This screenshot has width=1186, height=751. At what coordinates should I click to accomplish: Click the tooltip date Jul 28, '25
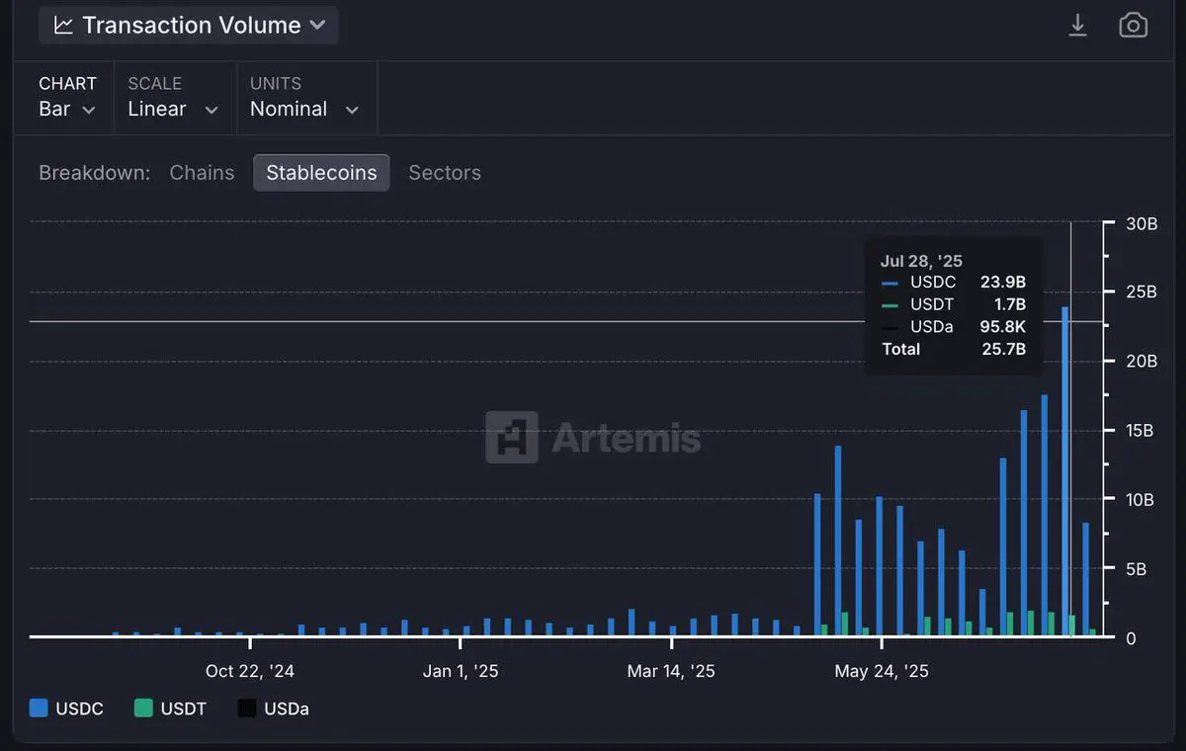click(x=921, y=261)
